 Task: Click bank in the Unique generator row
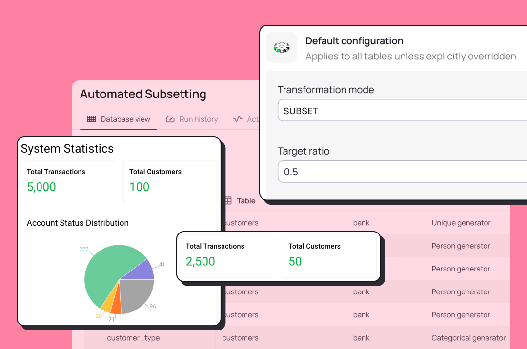point(361,223)
